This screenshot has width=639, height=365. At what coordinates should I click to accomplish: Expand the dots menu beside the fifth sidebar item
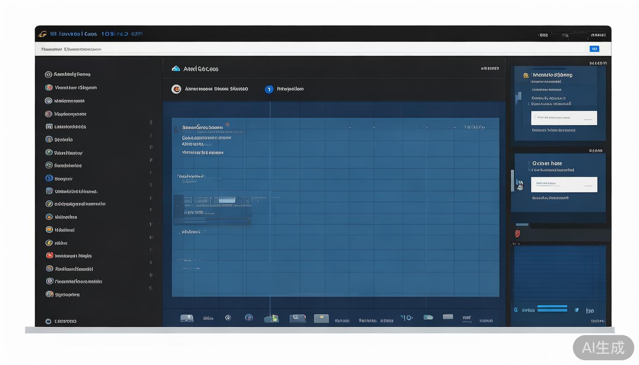(x=151, y=123)
